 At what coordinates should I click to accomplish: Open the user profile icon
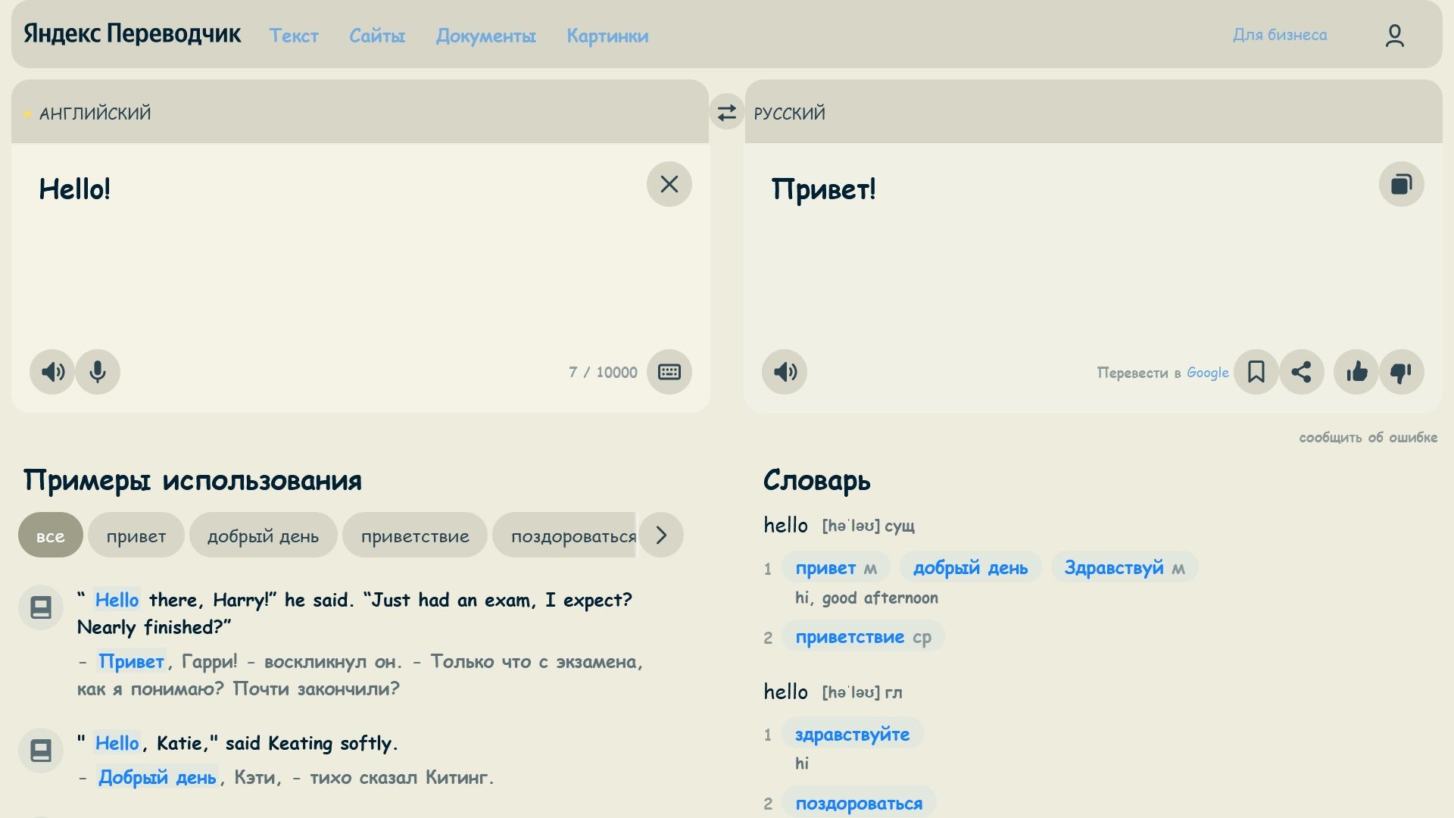coord(1395,35)
